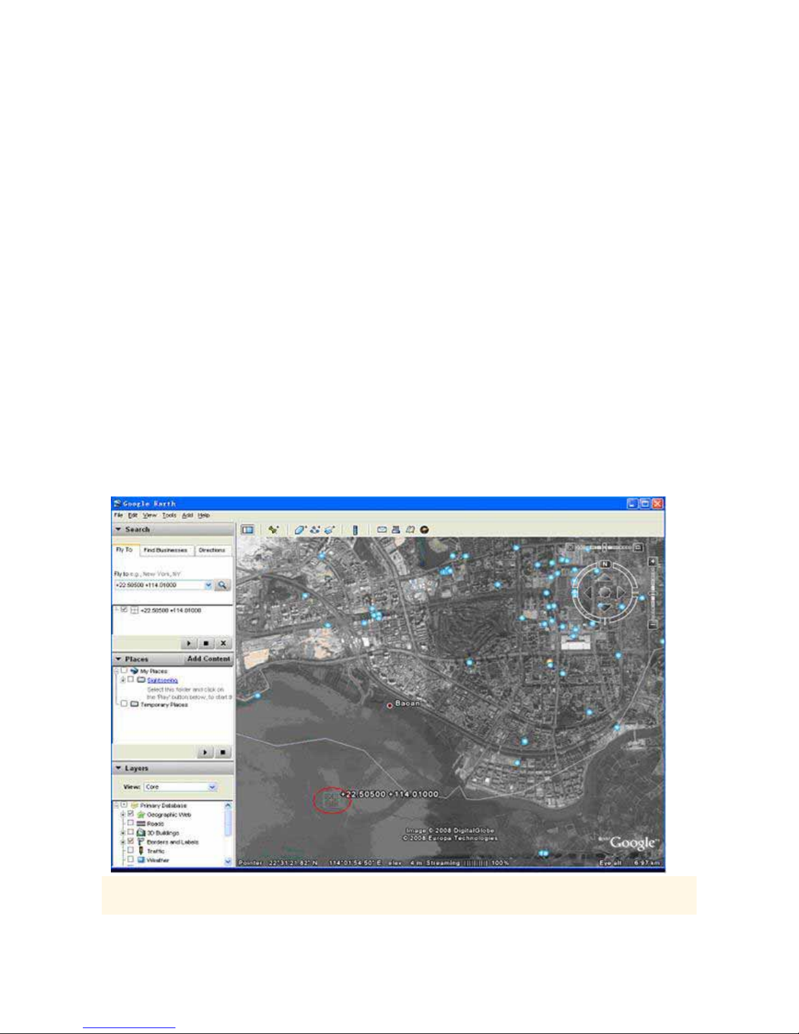Click the compass center move joystick
This screenshot has width=799, height=1034.
coord(605,592)
